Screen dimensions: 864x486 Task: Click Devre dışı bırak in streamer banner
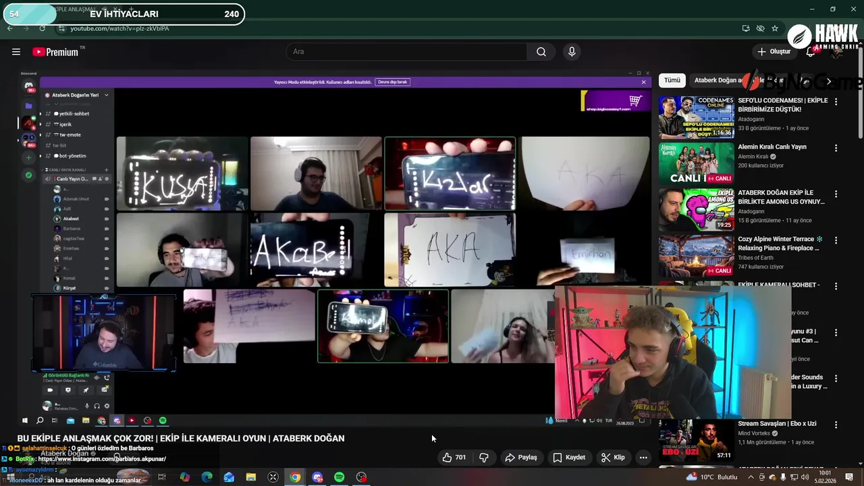pos(392,82)
